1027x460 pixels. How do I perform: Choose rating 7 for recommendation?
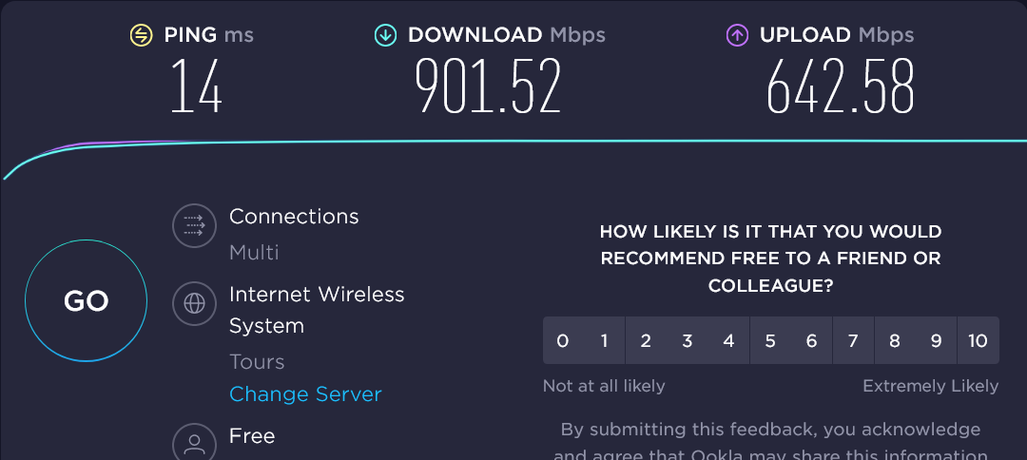pos(853,341)
